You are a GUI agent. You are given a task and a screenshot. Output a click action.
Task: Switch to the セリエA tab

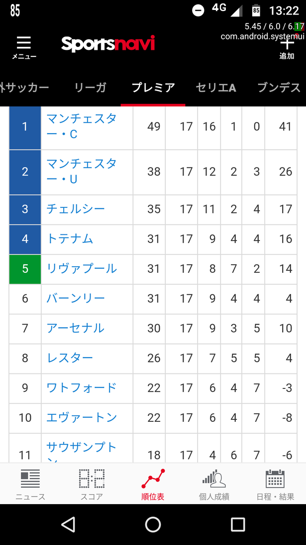216,88
